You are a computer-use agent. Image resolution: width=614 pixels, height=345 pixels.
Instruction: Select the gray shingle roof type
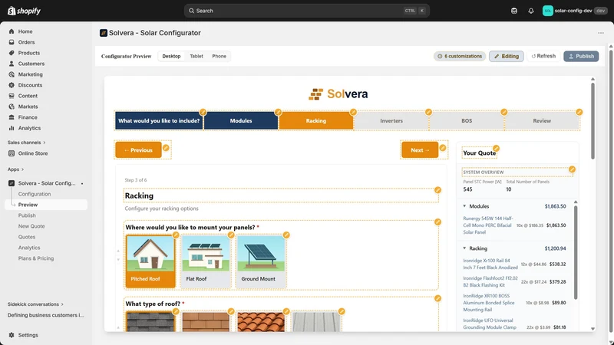150,321
